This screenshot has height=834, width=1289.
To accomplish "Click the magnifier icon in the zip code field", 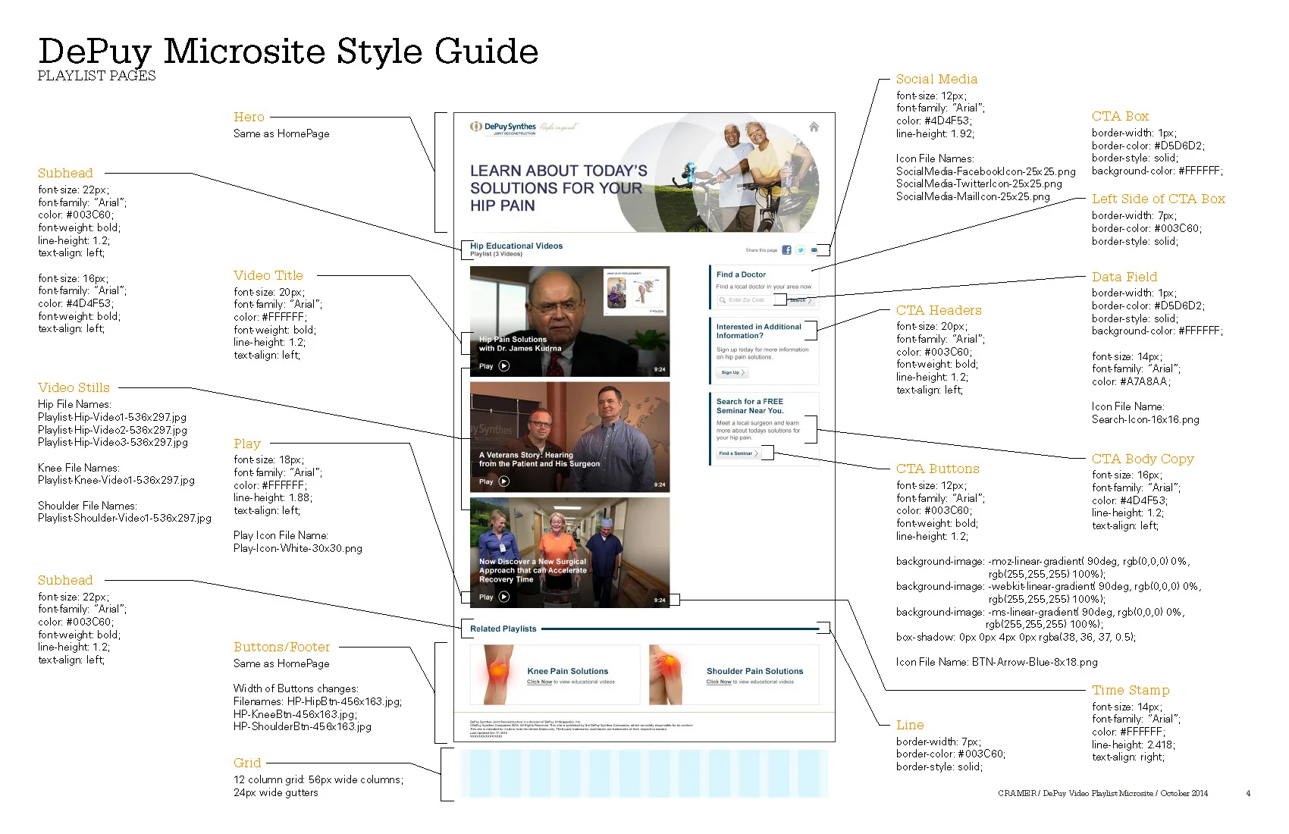I will click(x=722, y=300).
